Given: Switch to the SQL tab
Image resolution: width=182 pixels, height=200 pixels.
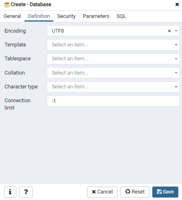Looking at the screenshot, I should point(121,16).
